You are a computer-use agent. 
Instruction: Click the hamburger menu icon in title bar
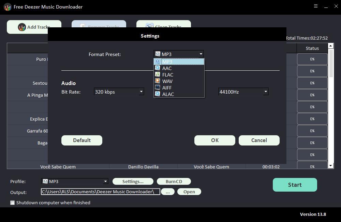pos(316,6)
